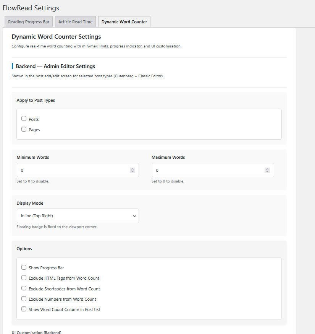Select Inline (Top Right) in Display Mode selector
Image resolution: width=315 pixels, height=334 pixels.
click(78, 216)
